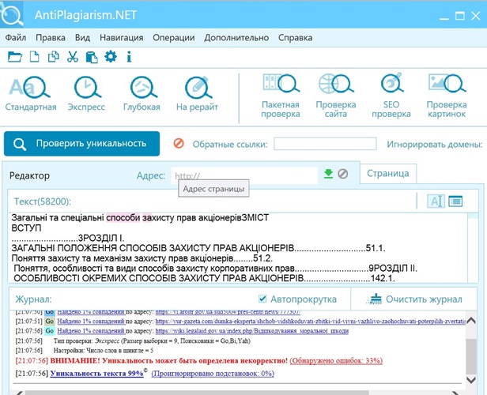Viewport: 487px width, 395px height.
Task: Open Навигация menu
Action: pos(121,38)
